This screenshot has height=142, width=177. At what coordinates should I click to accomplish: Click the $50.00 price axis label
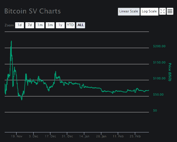point(158,94)
